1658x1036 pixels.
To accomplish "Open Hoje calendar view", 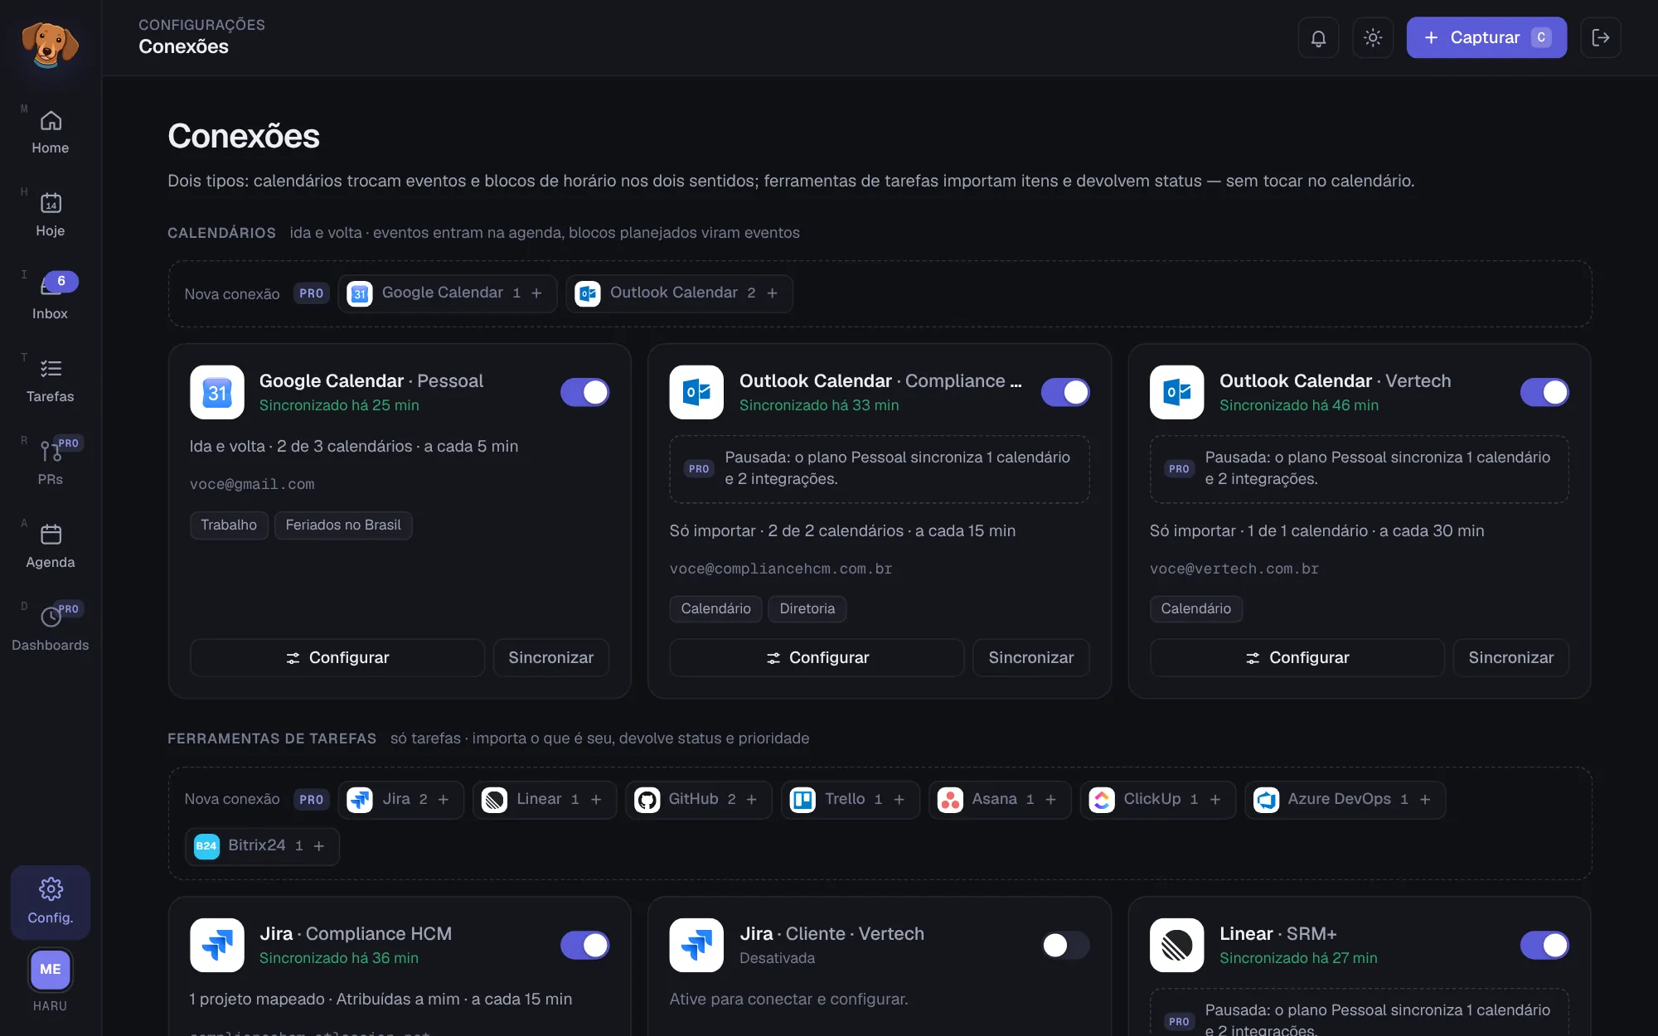I will (51, 215).
